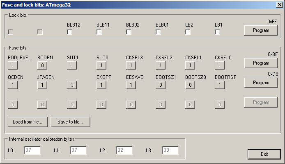Program the high fuse byte 0xD9
This screenshot has width=285, height=164.
pyautogui.click(x=261, y=83)
